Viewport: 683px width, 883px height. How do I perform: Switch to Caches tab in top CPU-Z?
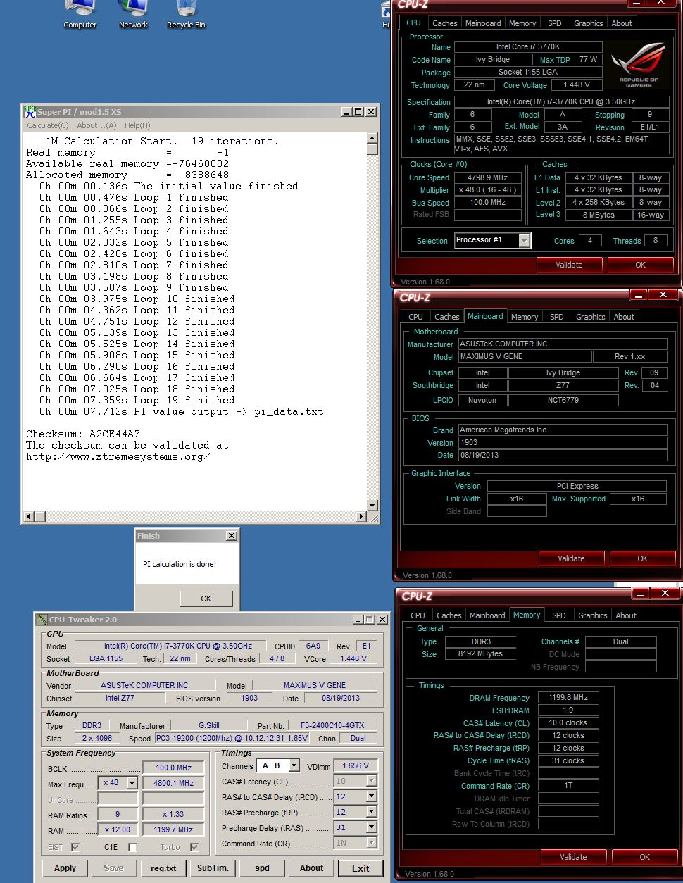445,23
